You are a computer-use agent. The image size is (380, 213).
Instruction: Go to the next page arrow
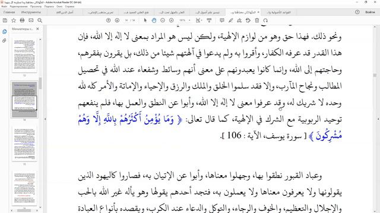point(117,21)
